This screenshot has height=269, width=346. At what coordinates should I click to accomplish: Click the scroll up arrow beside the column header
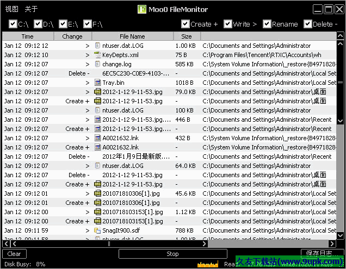point(340,36)
